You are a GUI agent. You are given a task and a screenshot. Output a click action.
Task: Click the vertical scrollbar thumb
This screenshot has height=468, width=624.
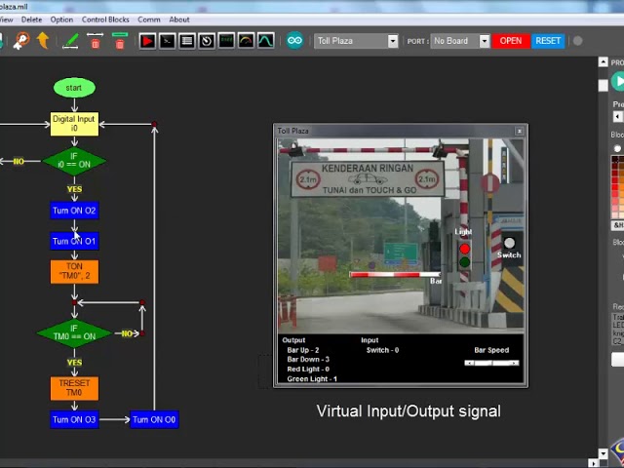(x=603, y=85)
